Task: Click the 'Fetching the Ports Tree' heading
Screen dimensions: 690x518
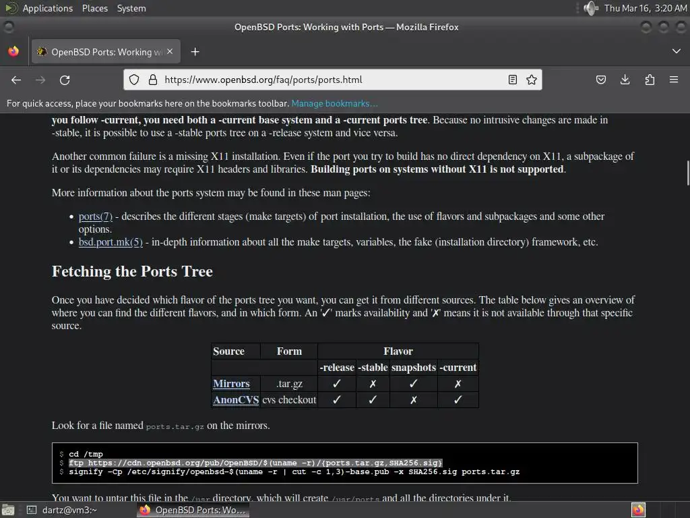Action: click(132, 271)
